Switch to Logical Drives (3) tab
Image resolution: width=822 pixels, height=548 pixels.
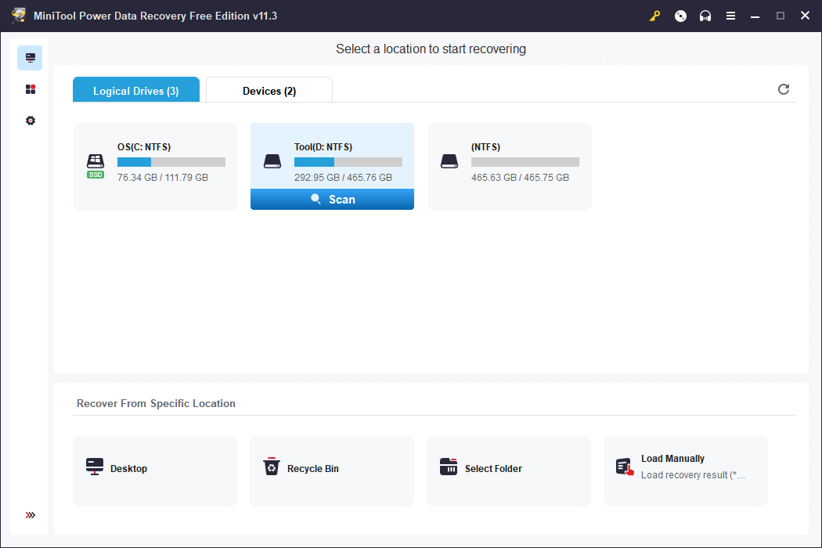(135, 90)
